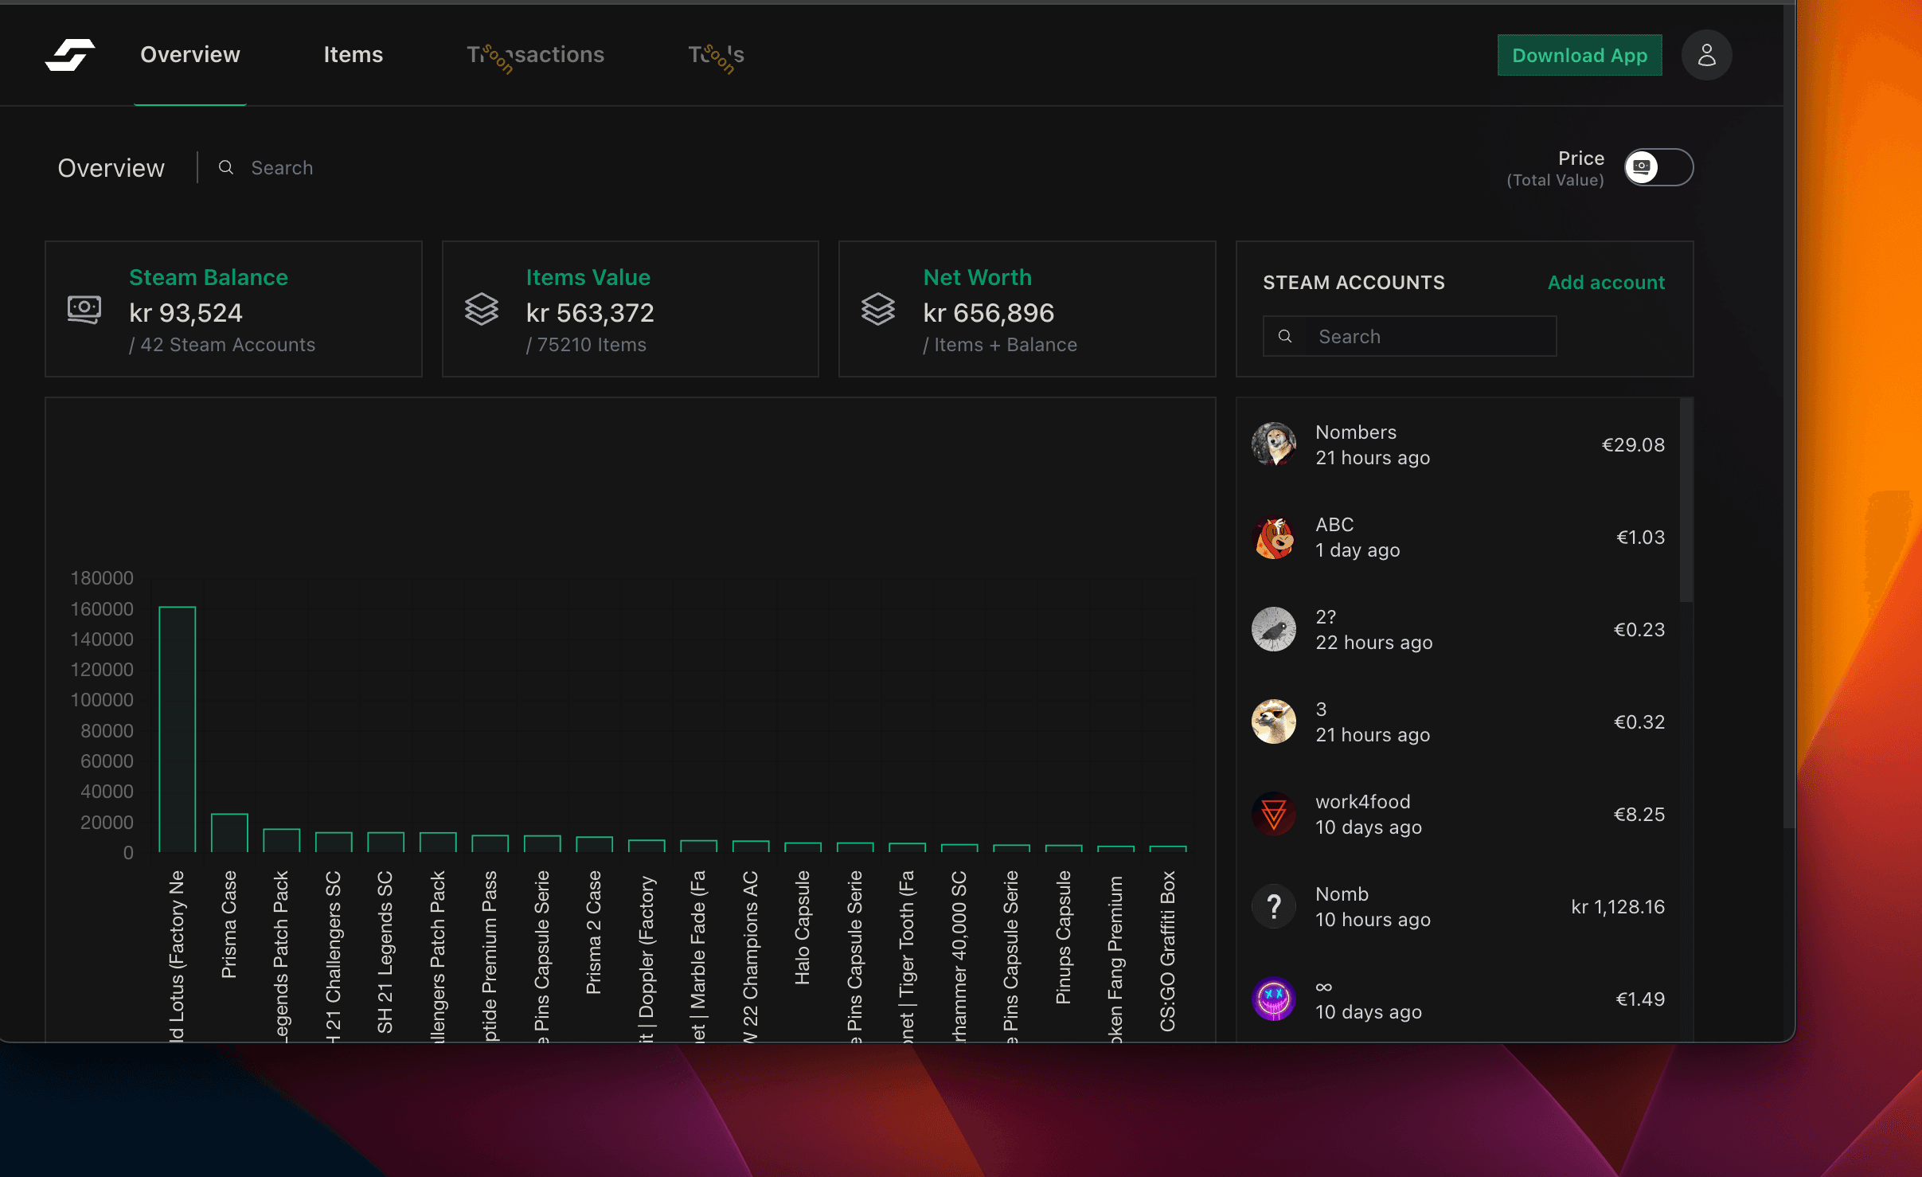Image resolution: width=1922 pixels, height=1177 pixels.
Task: Click the Steam Accounts search magnifier icon
Action: [x=1285, y=336]
